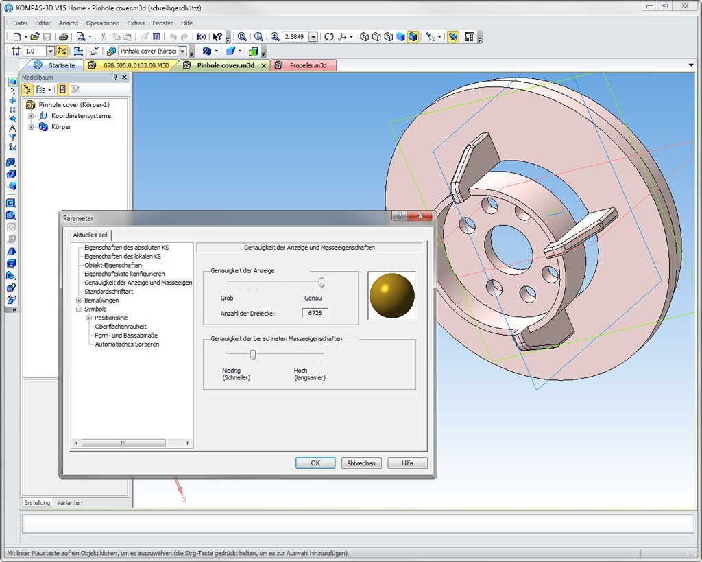Close the Pinhole cover.m3d tab
The width and height of the screenshot is (702, 562).
point(264,65)
